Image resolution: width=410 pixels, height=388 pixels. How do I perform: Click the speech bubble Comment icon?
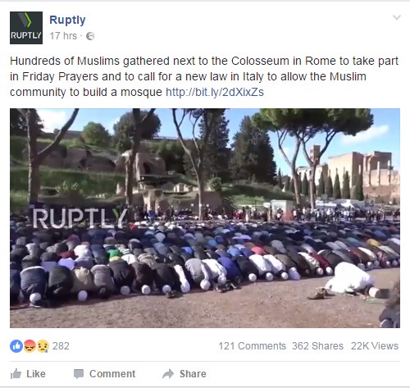coord(79,374)
